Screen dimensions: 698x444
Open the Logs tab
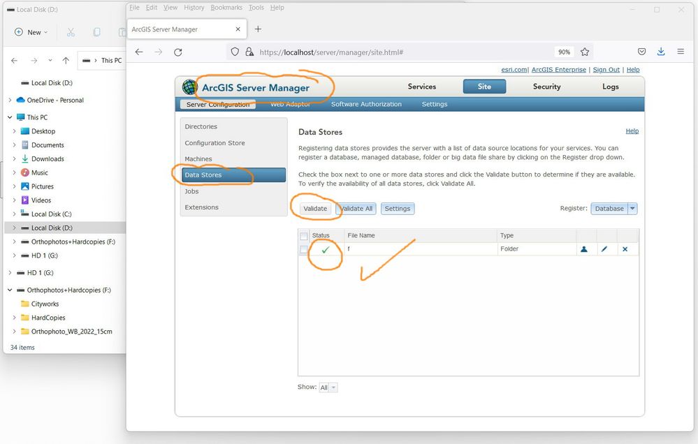tap(610, 87)
